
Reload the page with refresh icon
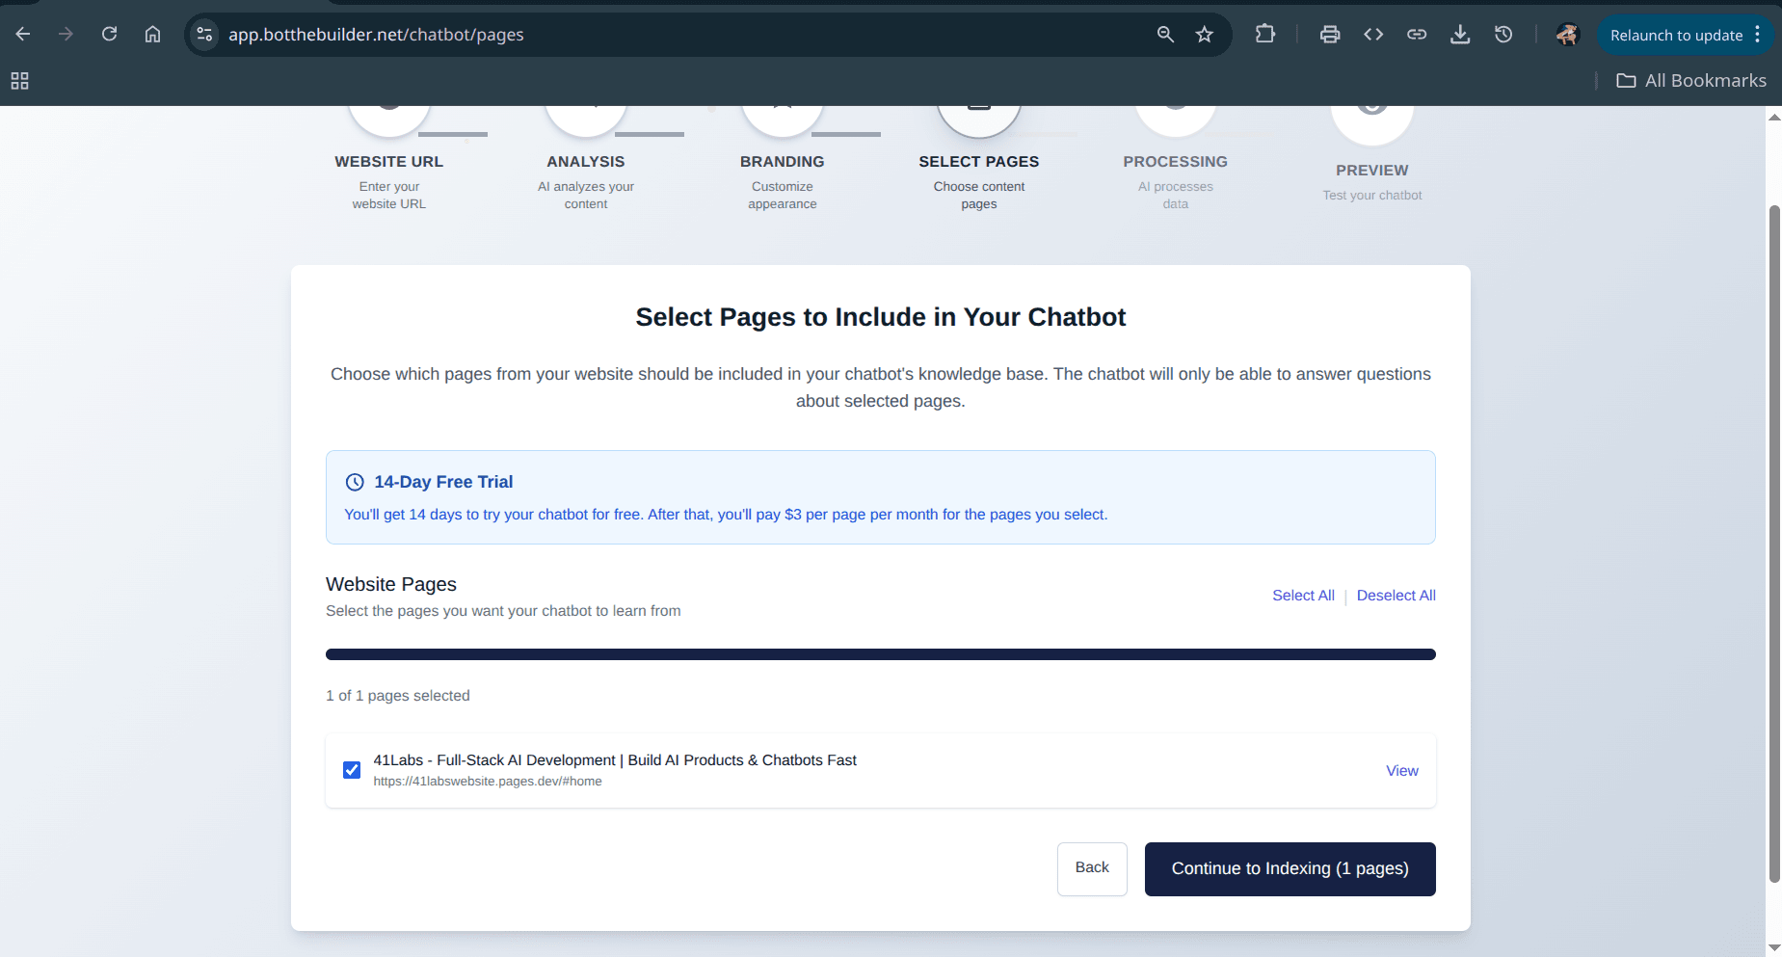point(110,35)
